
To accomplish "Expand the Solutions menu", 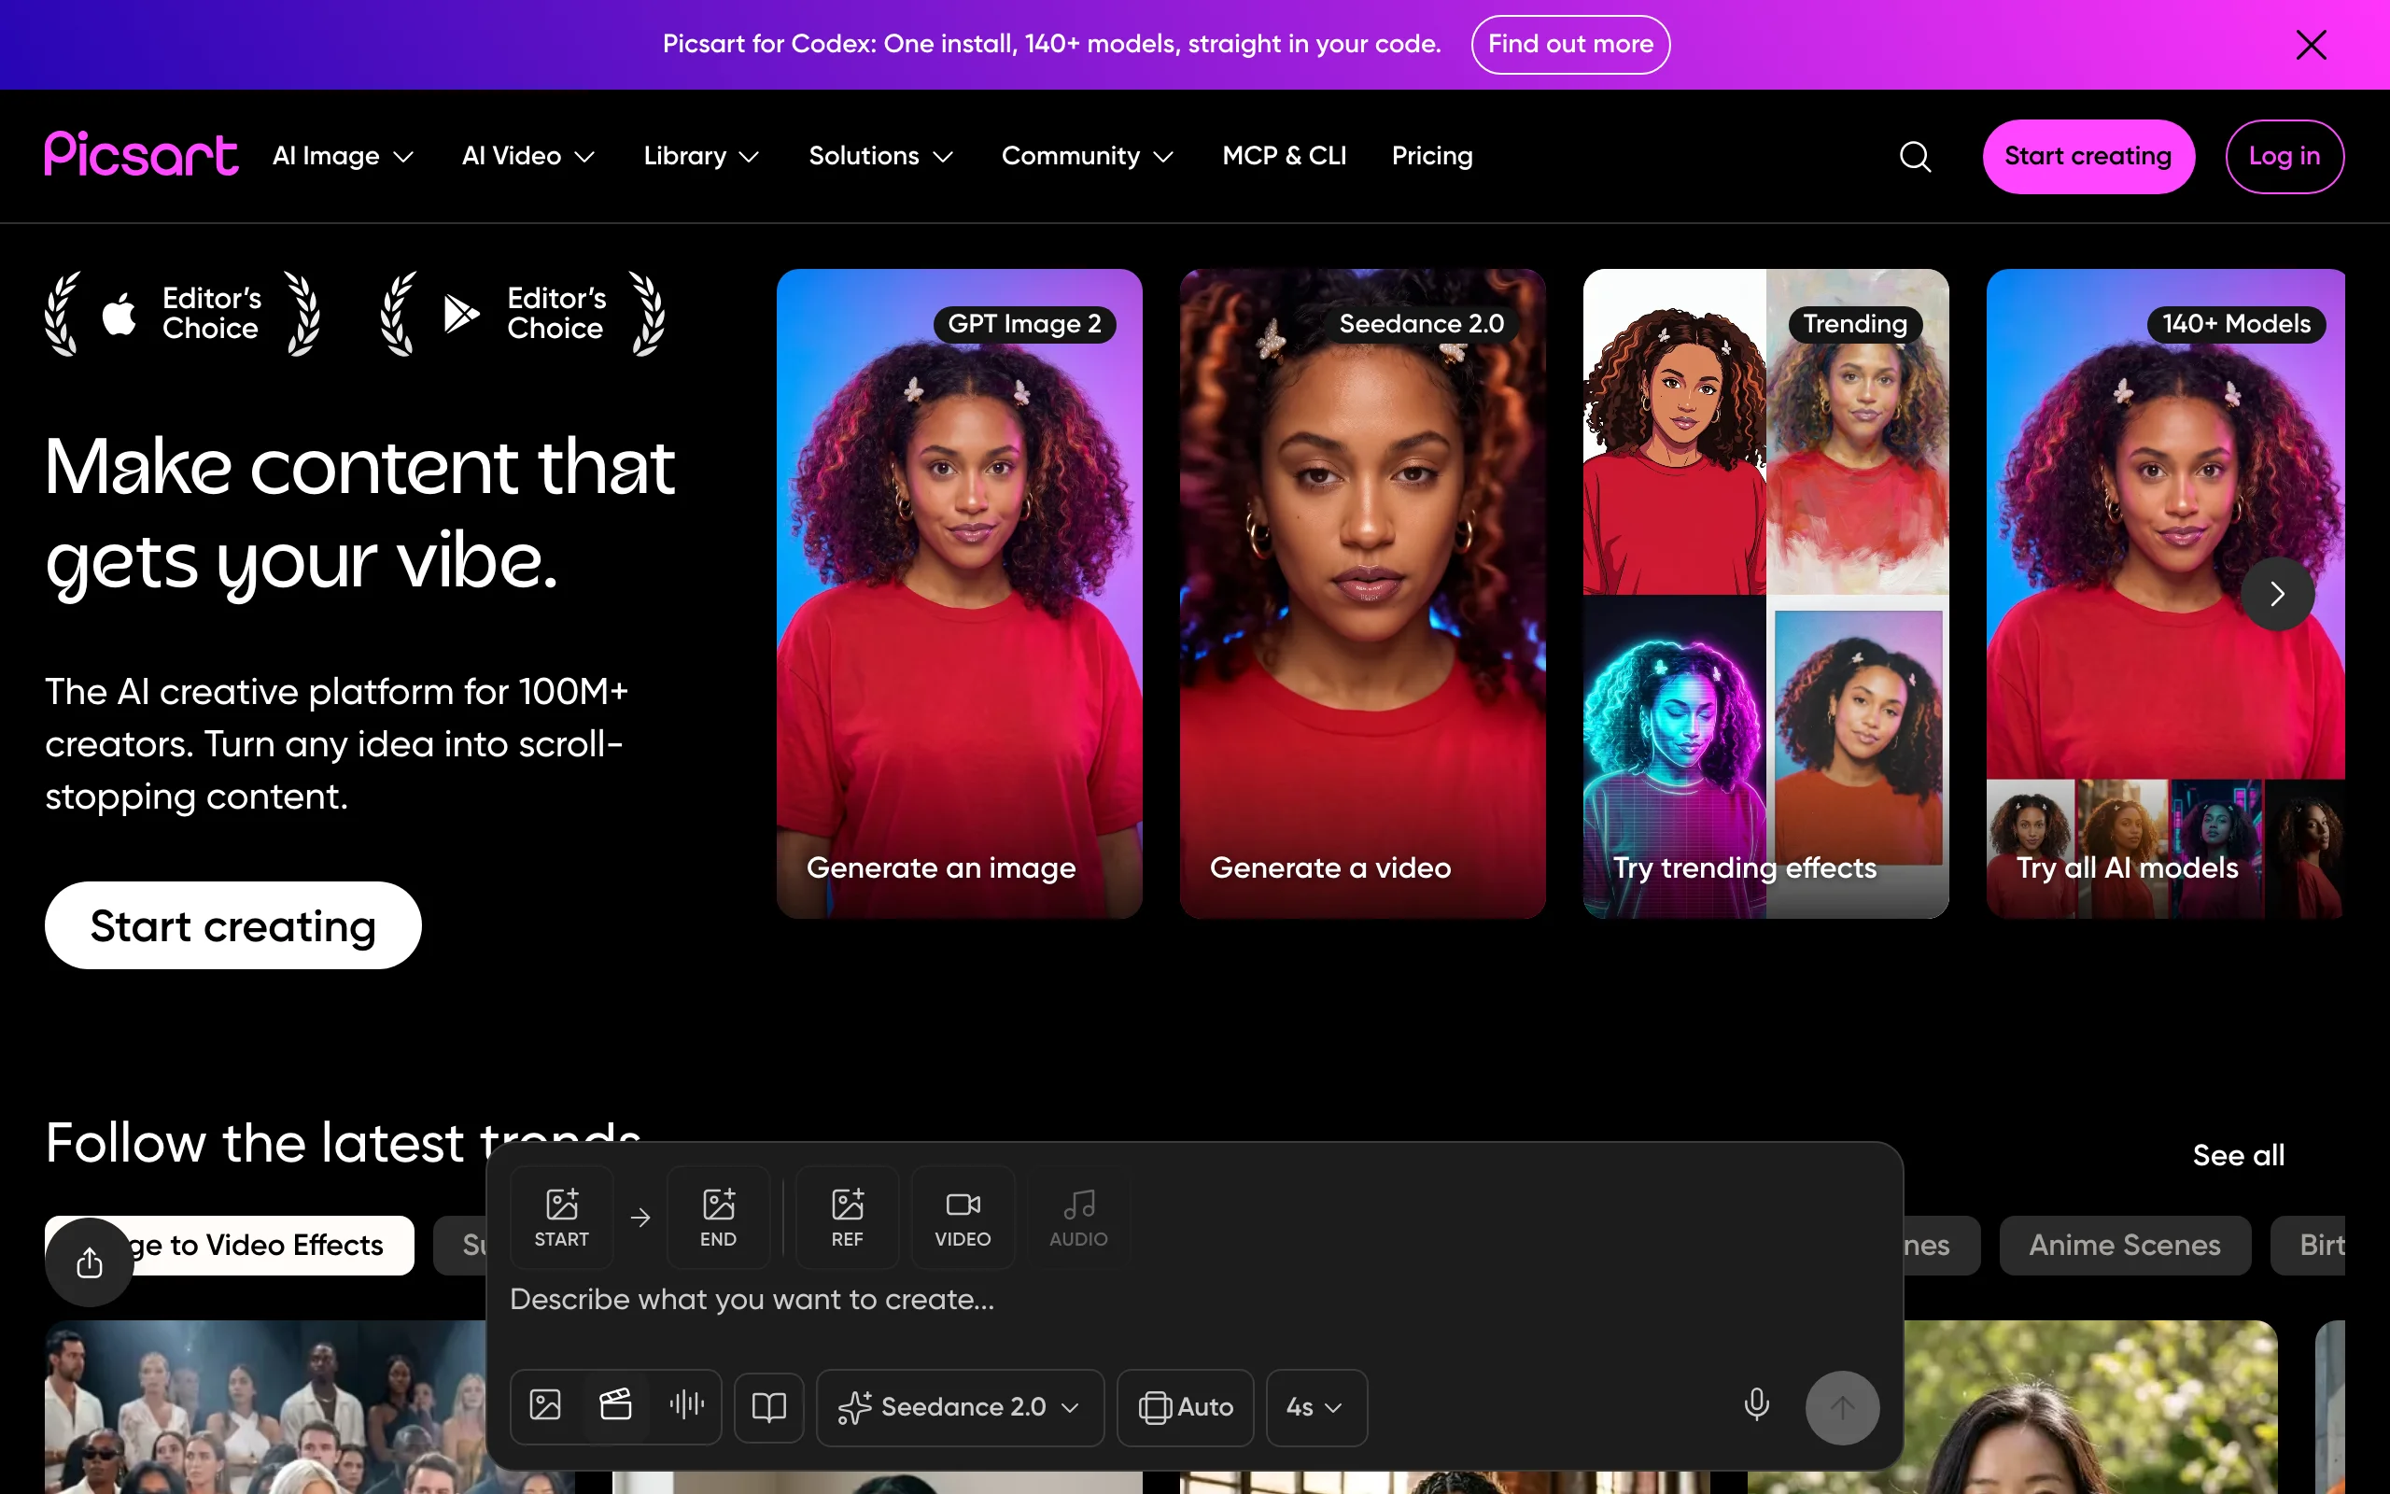I will (x=881, y=156).
